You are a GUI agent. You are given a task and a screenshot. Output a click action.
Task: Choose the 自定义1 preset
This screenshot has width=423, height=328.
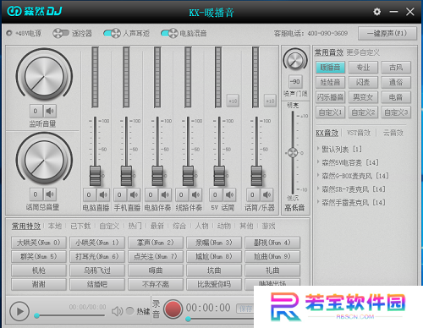pos(330,112)
